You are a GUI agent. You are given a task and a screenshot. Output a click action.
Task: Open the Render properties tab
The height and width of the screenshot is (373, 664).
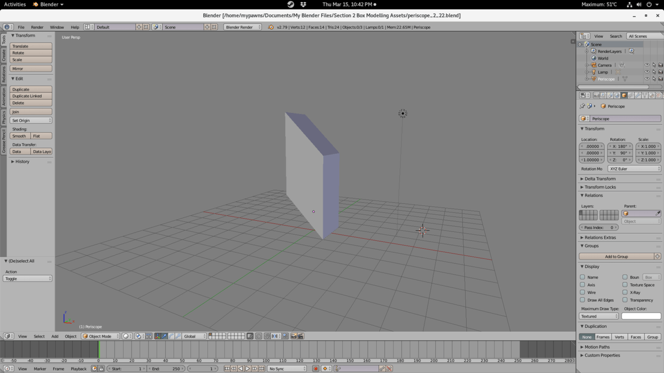(596, 95)
